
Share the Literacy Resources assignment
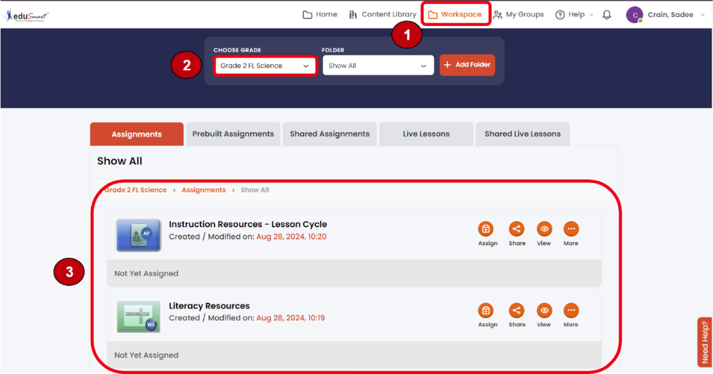click(516, 311)
